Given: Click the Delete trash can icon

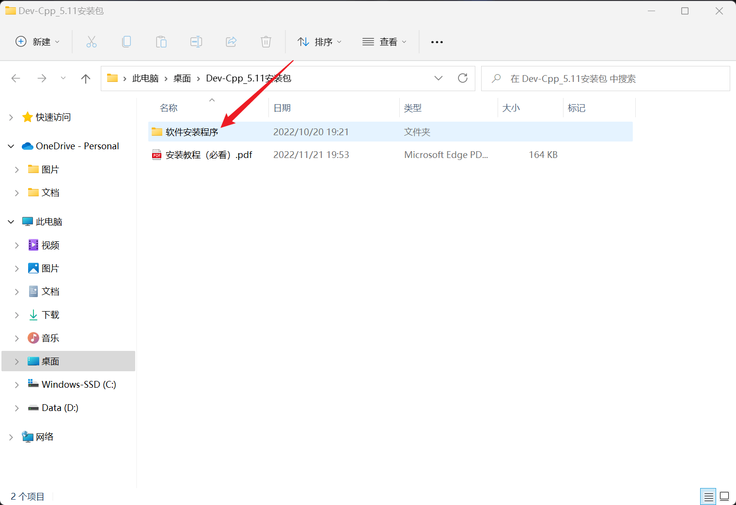Looking at the screenshot, I should pos(266,42).
